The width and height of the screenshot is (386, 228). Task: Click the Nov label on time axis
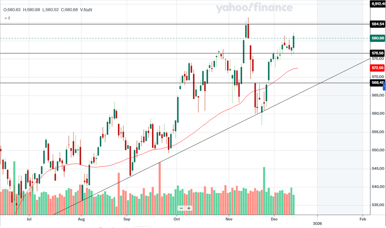coord(229,219)
